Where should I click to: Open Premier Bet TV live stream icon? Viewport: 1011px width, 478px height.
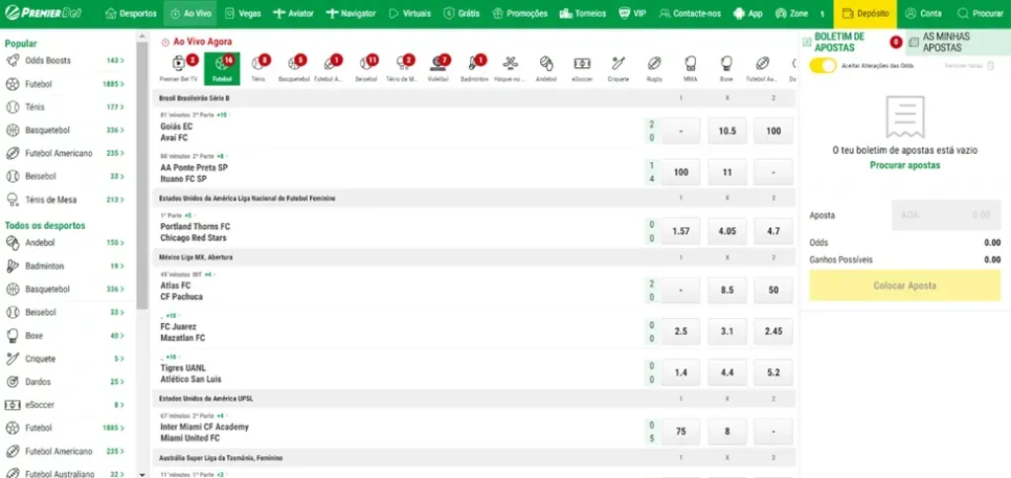(x=179, y=66)
